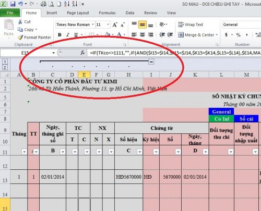Click the Save icon in quick access toolbar

coord(13,4)
